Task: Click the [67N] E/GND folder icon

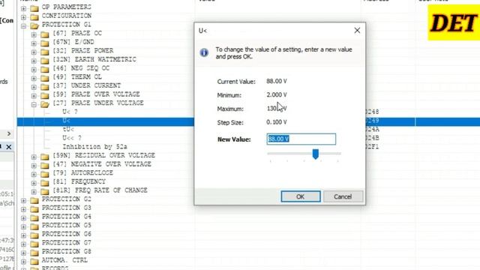Action: tap(45, 43)
